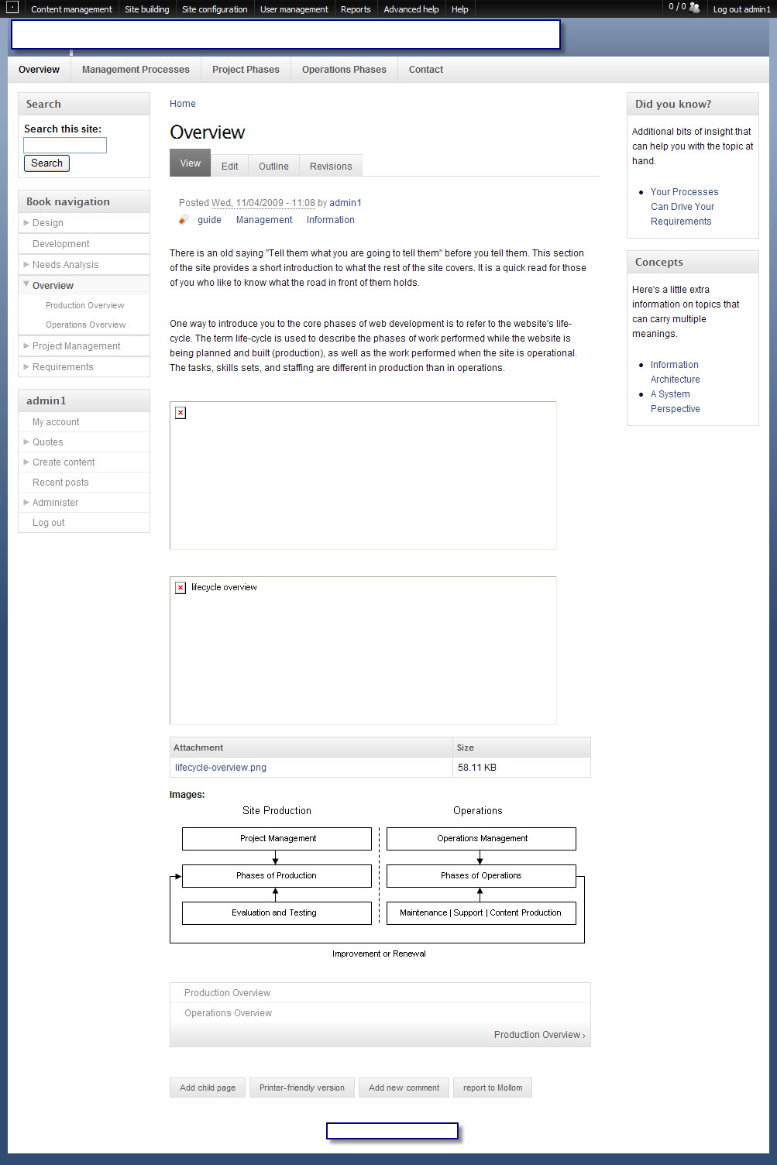Open Operations Overview child page link
This screenshot has height=1165, width=777.
[228, 1013]
